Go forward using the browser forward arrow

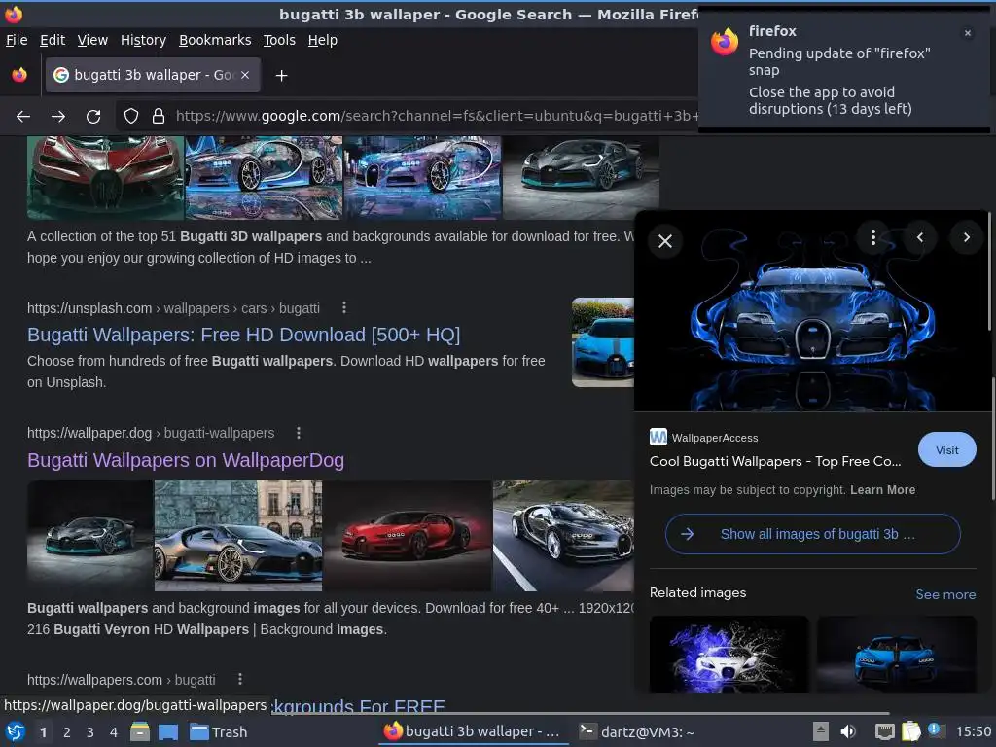[x=58, y=117]
